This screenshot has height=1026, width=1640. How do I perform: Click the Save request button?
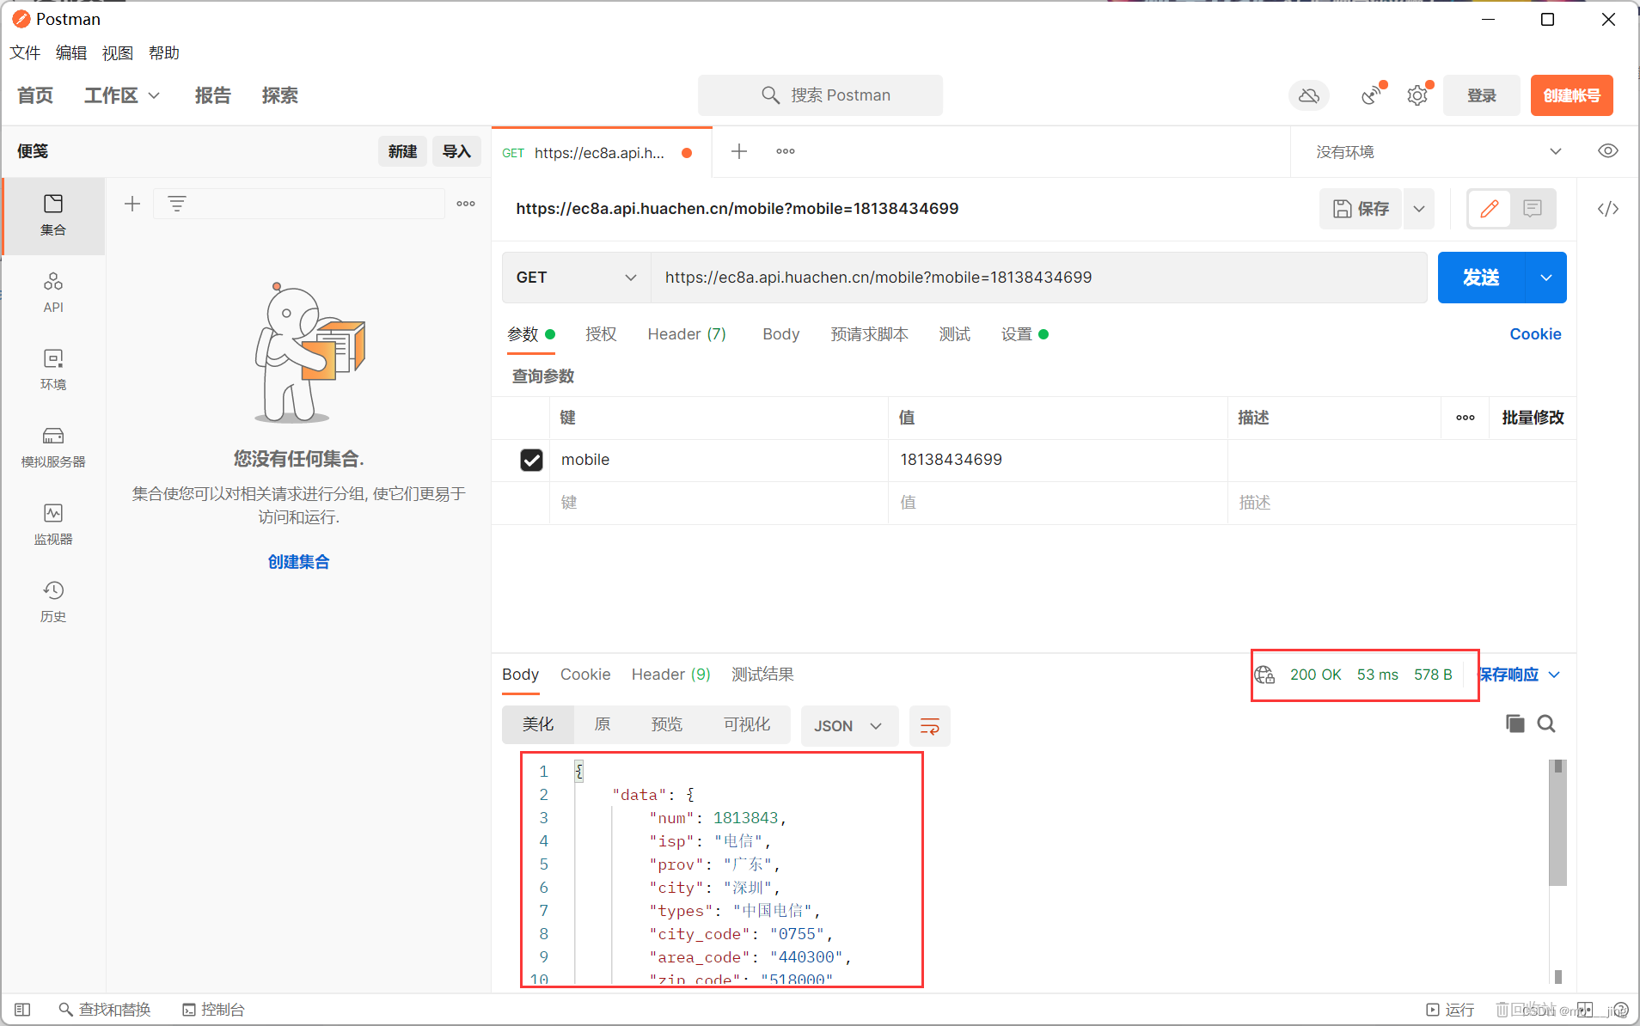pyautogui.click(x=1361, y=209)
